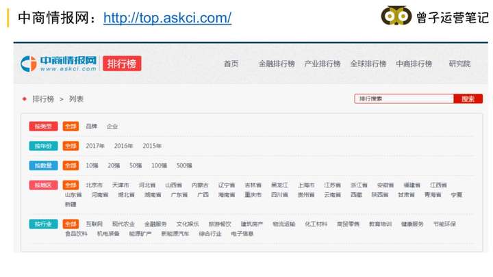Filter by region 黑龙江
Viewport: 493px width, 277px height.
coord(279,185)
